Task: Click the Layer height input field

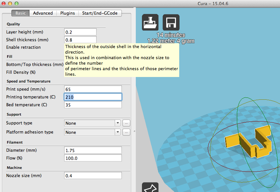Action: coord(80,32)
